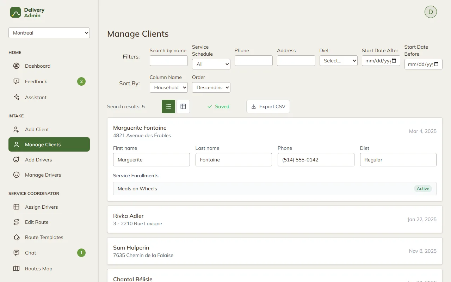451x282 pixels.
Task: Click the address 4821 Avenue des Érables
Action: point(142,135)
